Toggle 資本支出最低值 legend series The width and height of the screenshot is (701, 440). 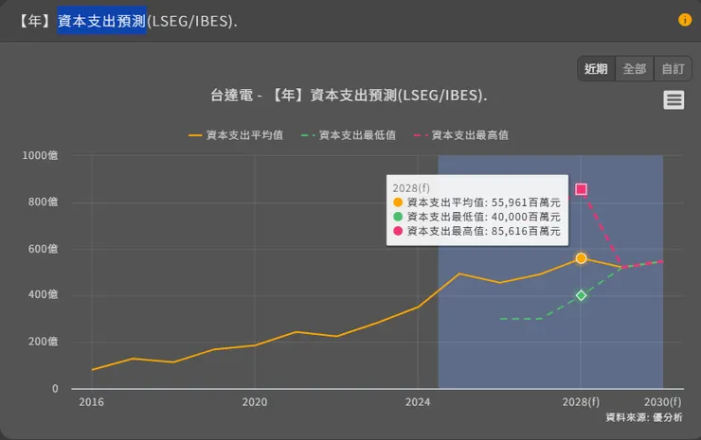pyautogui.click(x=349, y=135)
